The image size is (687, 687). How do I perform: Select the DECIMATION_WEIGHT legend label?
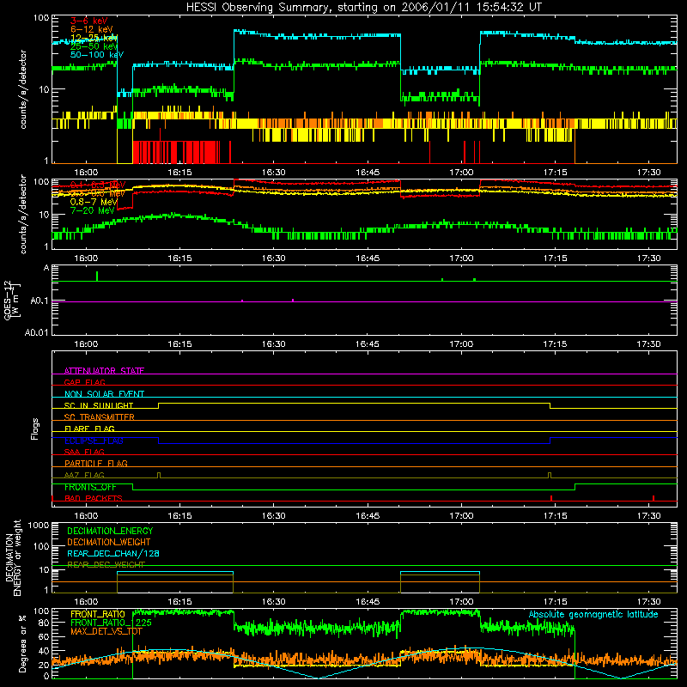click(x=109, y=542)
